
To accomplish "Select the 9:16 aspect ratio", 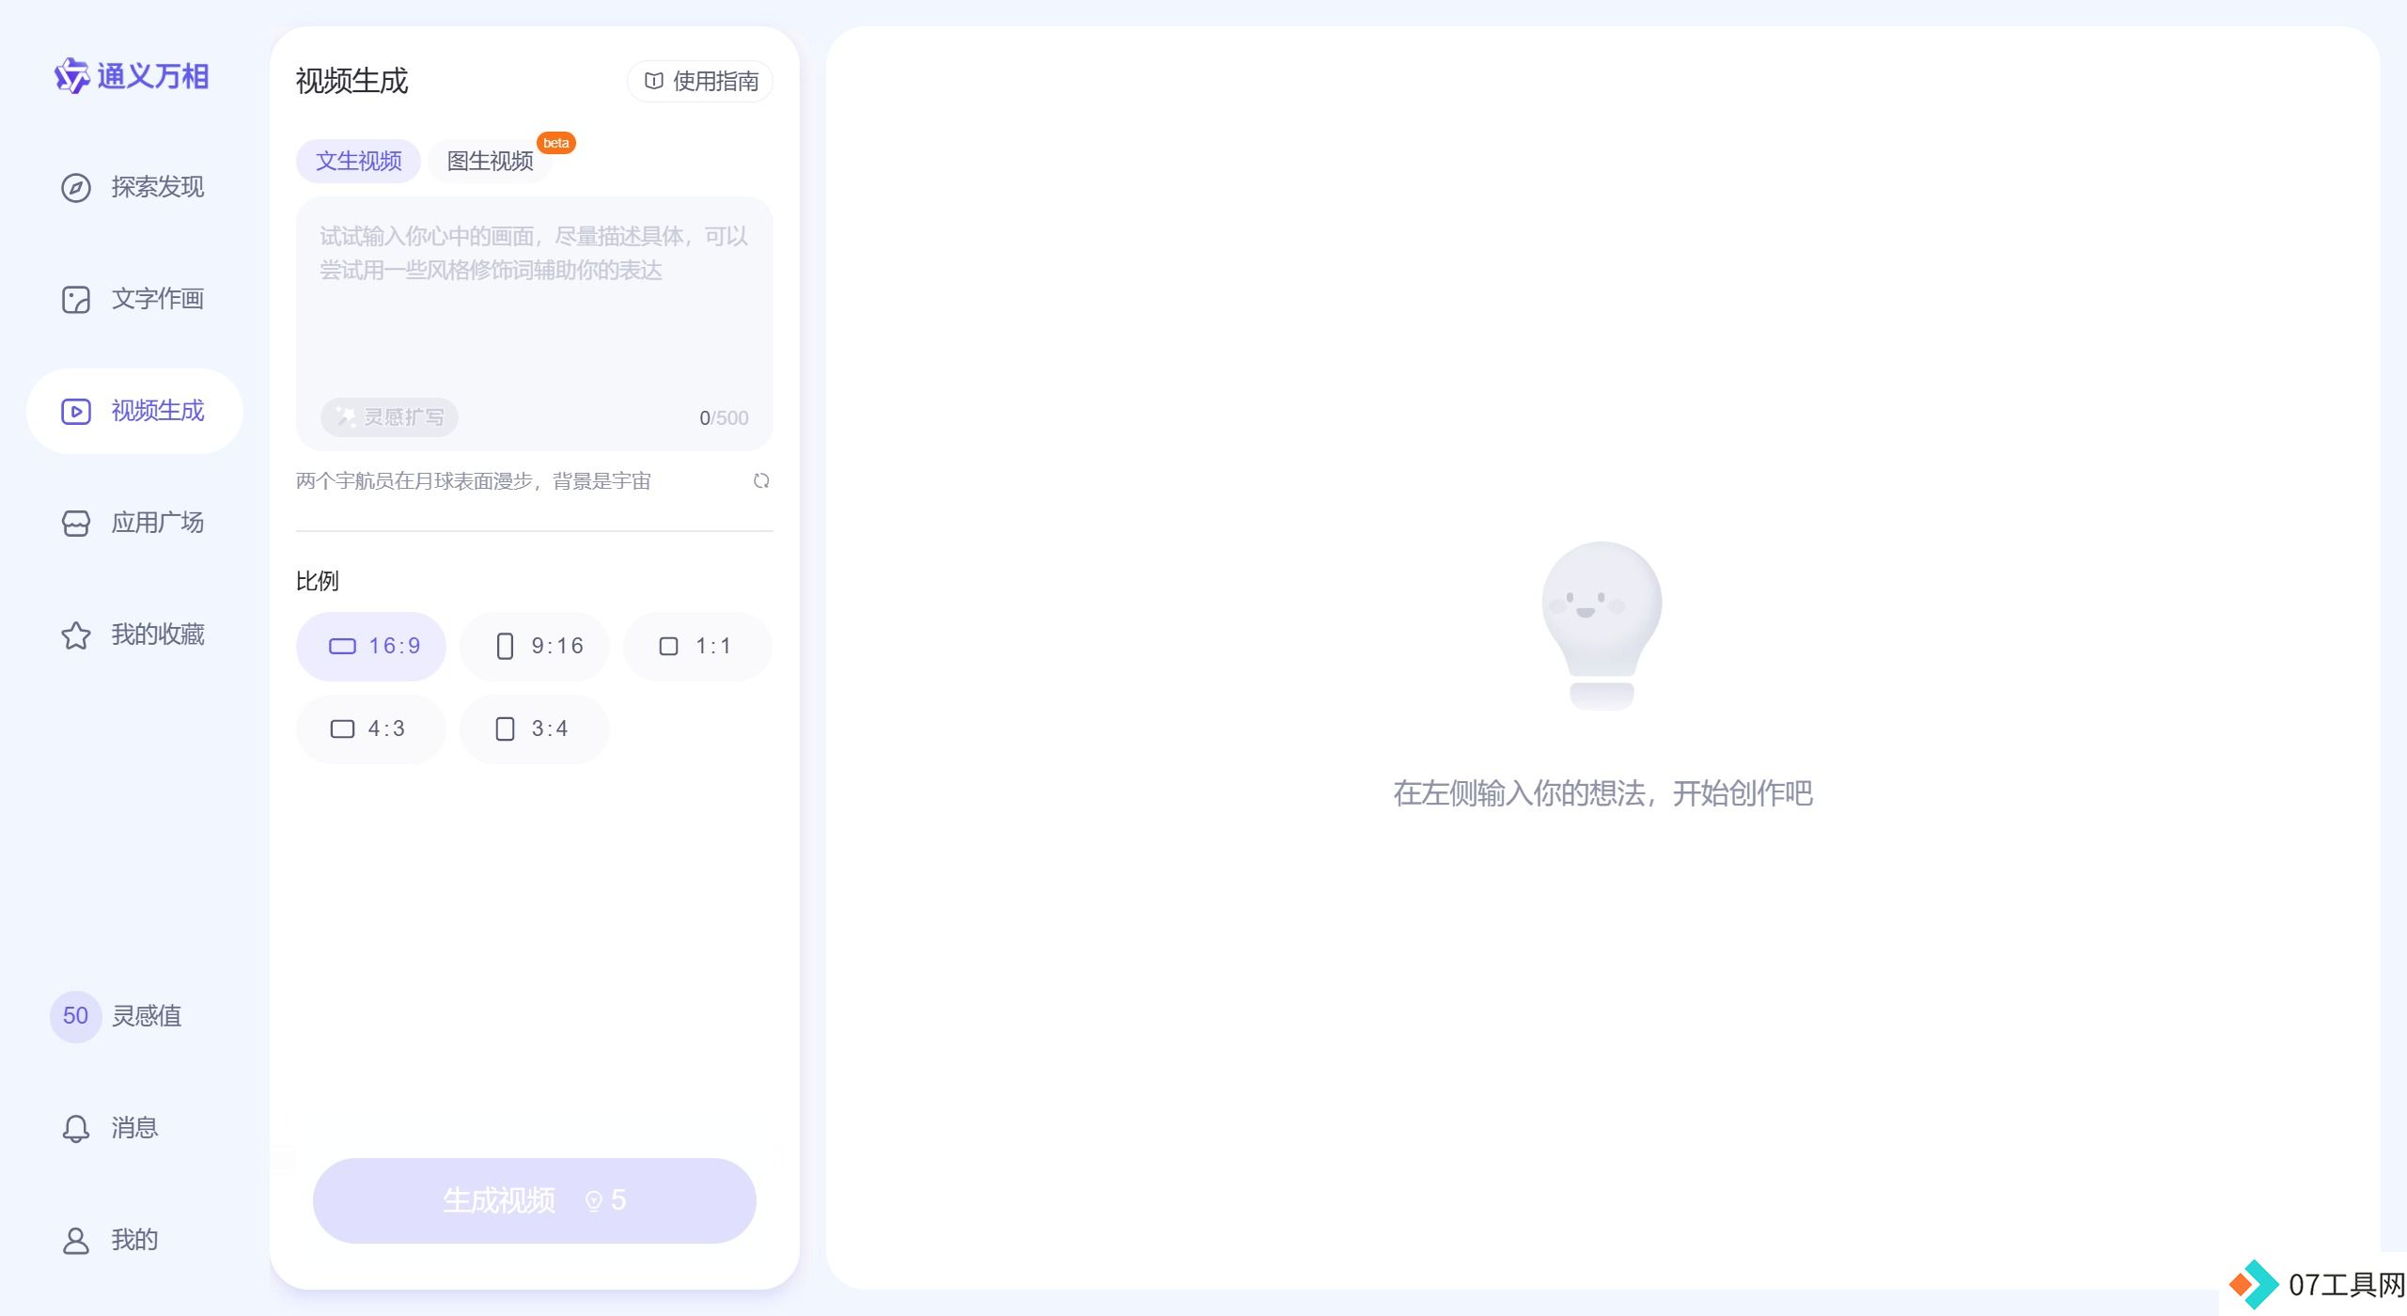I will click(535, 647).
